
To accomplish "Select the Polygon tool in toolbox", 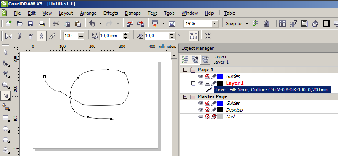I will tap(5, 140).
